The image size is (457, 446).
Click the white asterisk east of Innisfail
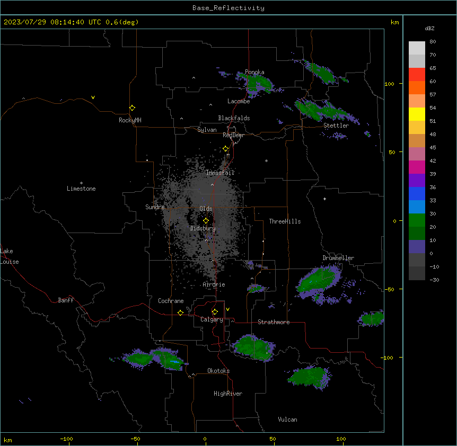[x=266, y=160]
